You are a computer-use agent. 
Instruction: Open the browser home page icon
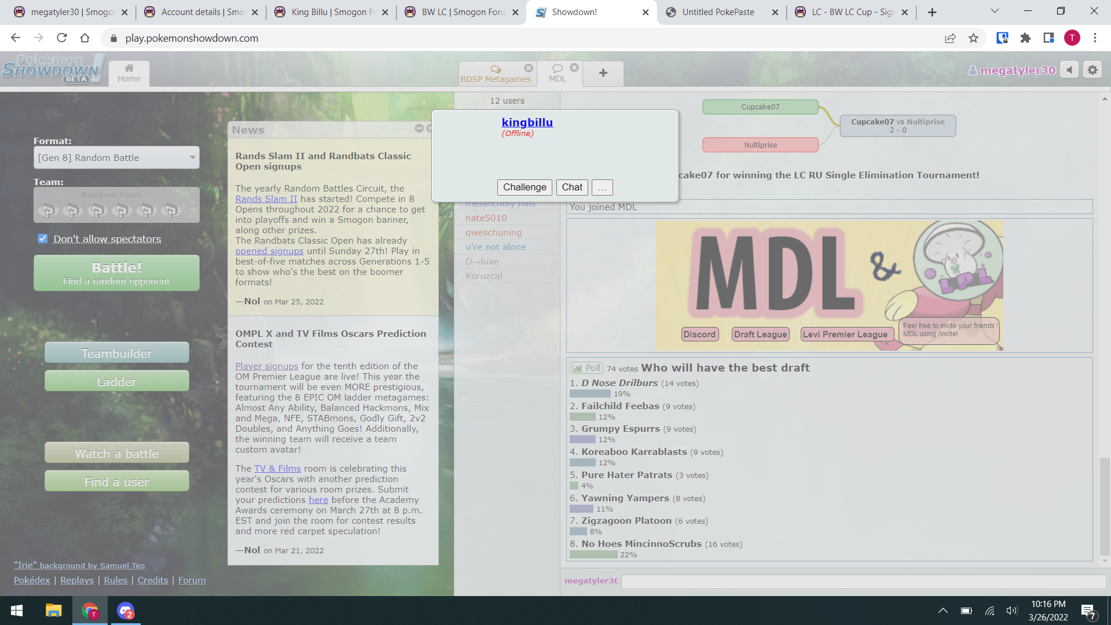coord(85,38)
